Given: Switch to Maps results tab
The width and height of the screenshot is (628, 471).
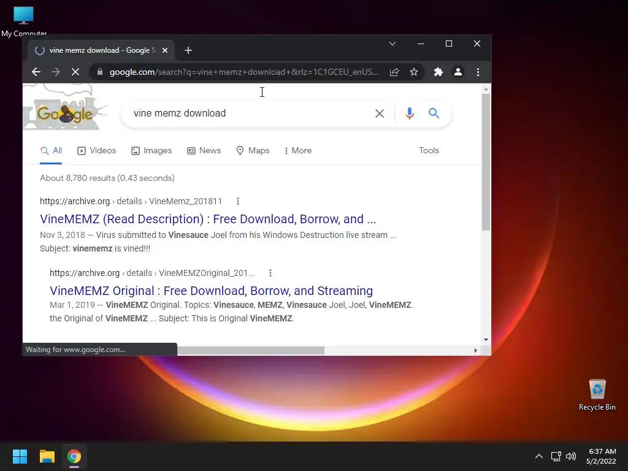Looking at the screenshot, I should coord(253,151).
